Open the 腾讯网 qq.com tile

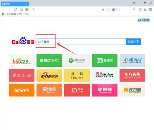click(x=132, y=61)
